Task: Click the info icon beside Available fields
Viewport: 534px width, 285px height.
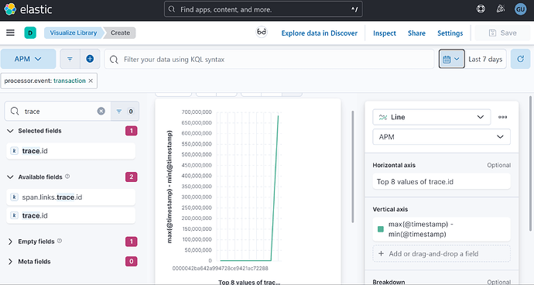Action: 67,177
